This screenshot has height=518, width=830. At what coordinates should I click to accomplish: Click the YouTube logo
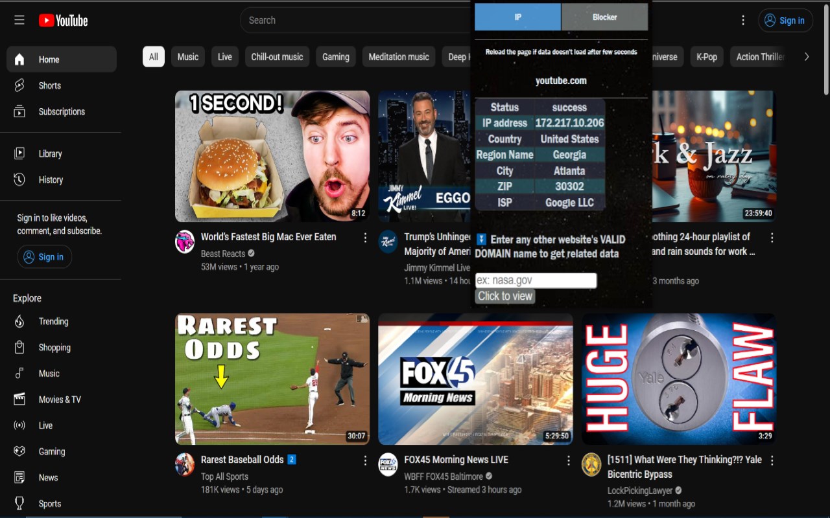click(63, 21)
